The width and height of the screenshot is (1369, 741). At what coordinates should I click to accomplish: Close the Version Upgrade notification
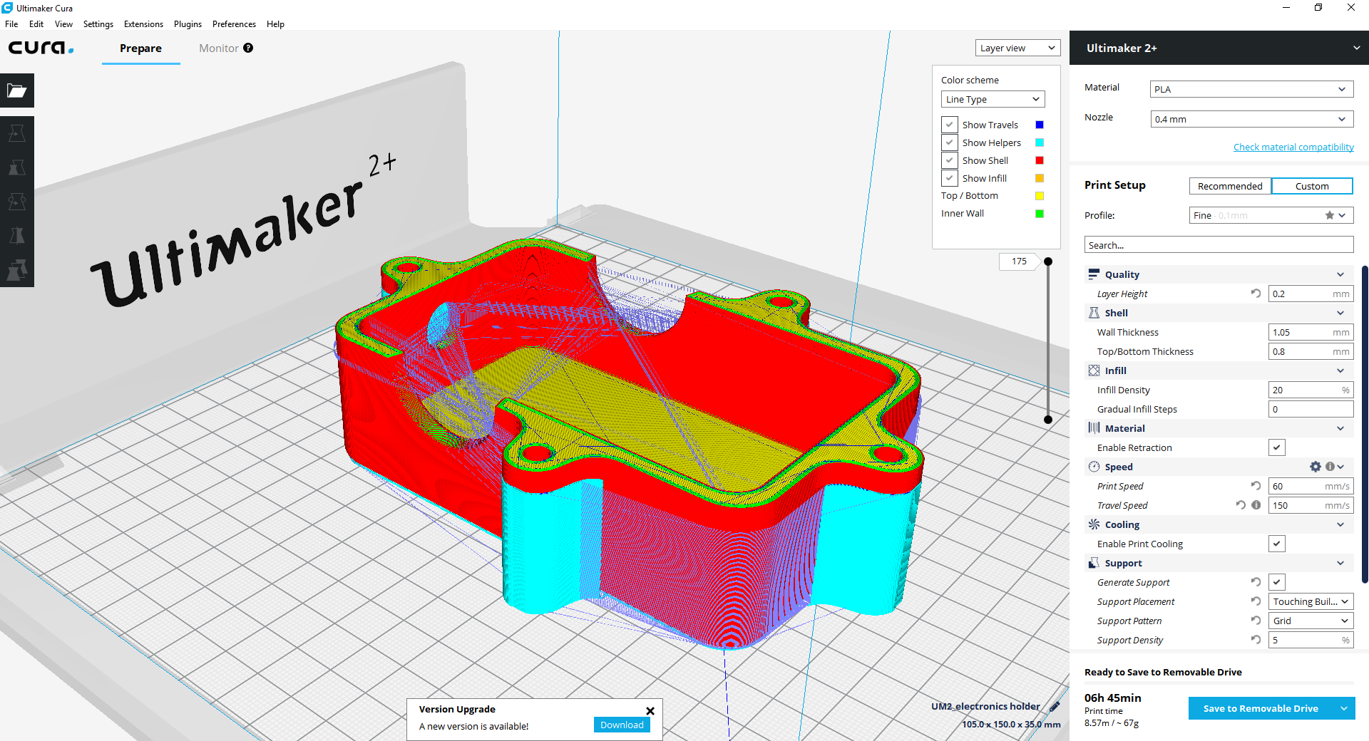[x=650, y=710]
